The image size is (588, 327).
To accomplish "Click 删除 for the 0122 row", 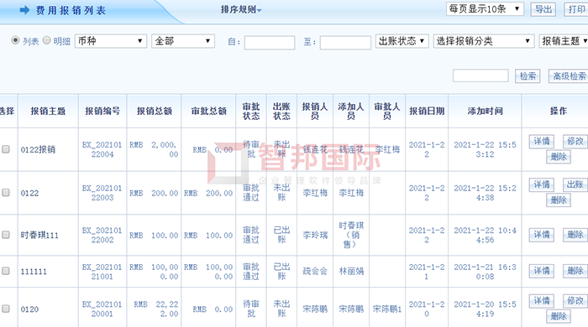I will 559,200.
